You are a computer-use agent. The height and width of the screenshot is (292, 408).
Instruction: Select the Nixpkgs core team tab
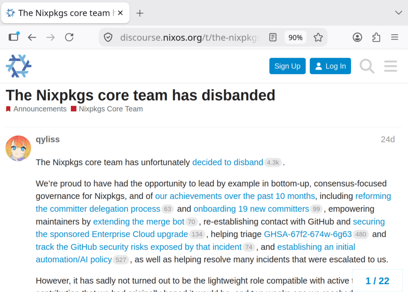65,13
